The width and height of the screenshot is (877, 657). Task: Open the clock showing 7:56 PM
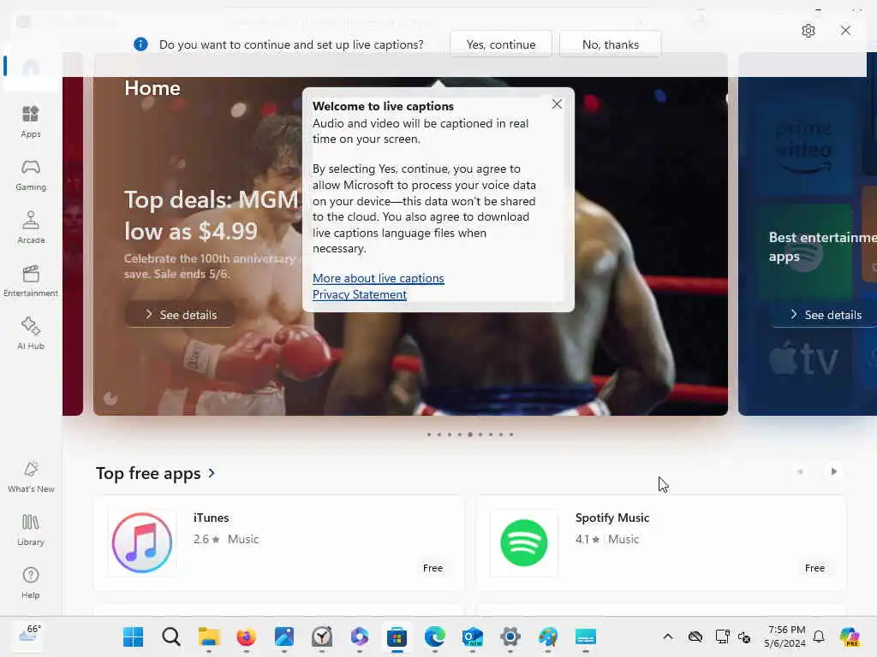pyautogui.click(x=786, y=636)
